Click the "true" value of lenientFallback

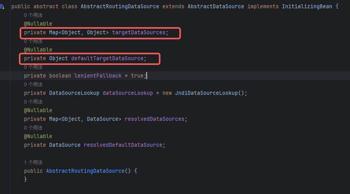[x=137, y=76]
